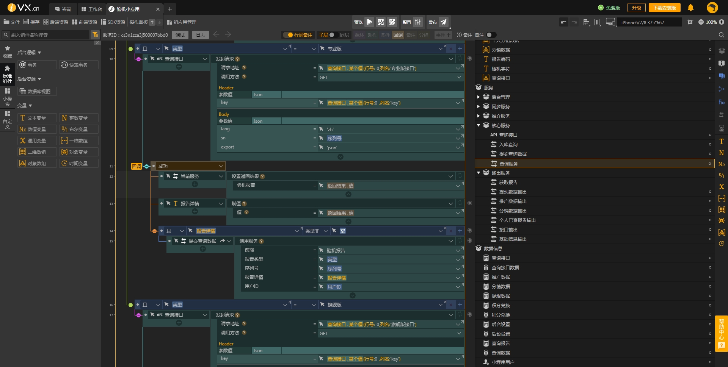Open the iPhone6/7/8 device dropdown
Screen dimensions: 728x367
point(649,22)
